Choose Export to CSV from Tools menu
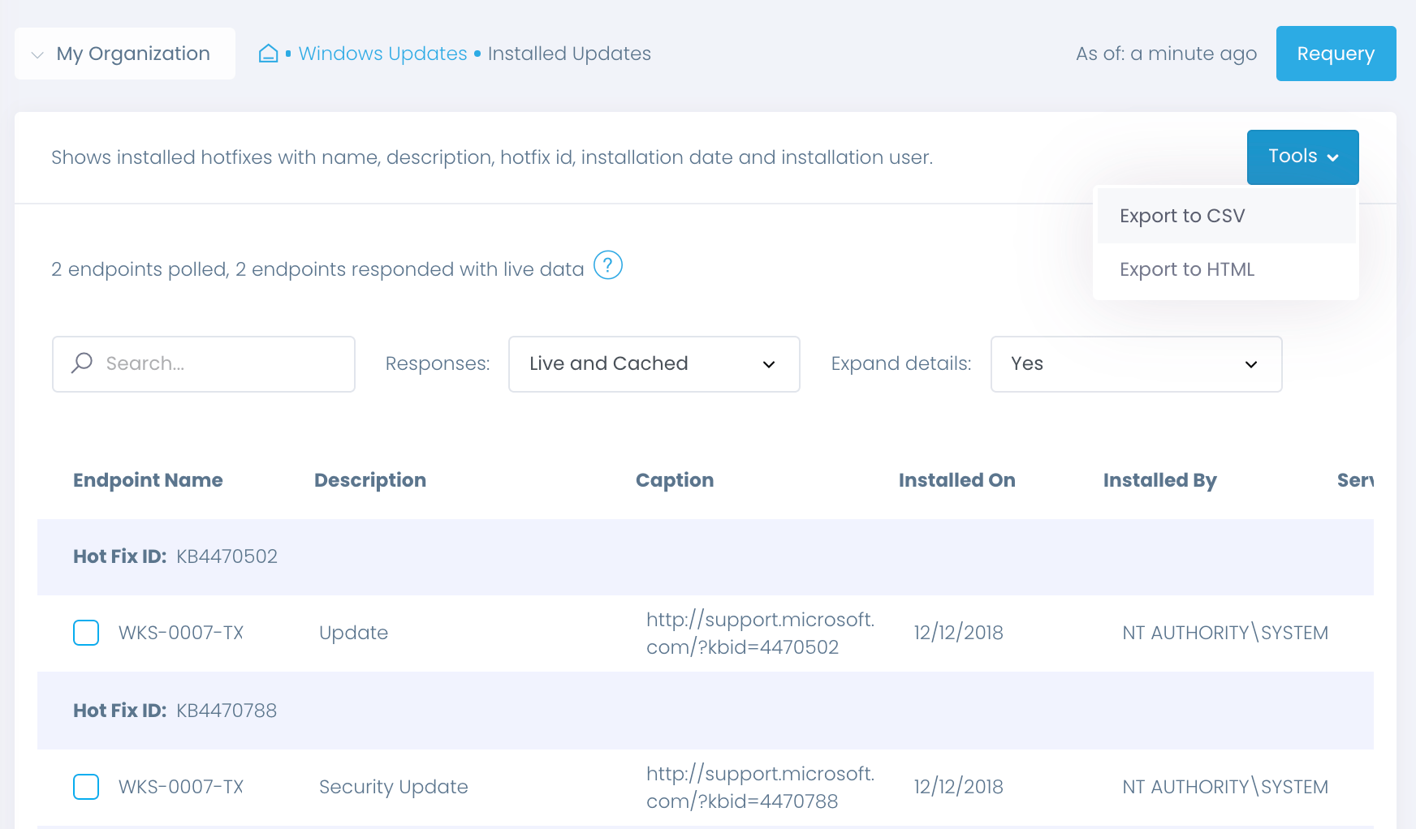This screenshot has height=829, width=1416. tap(1182, 215)
